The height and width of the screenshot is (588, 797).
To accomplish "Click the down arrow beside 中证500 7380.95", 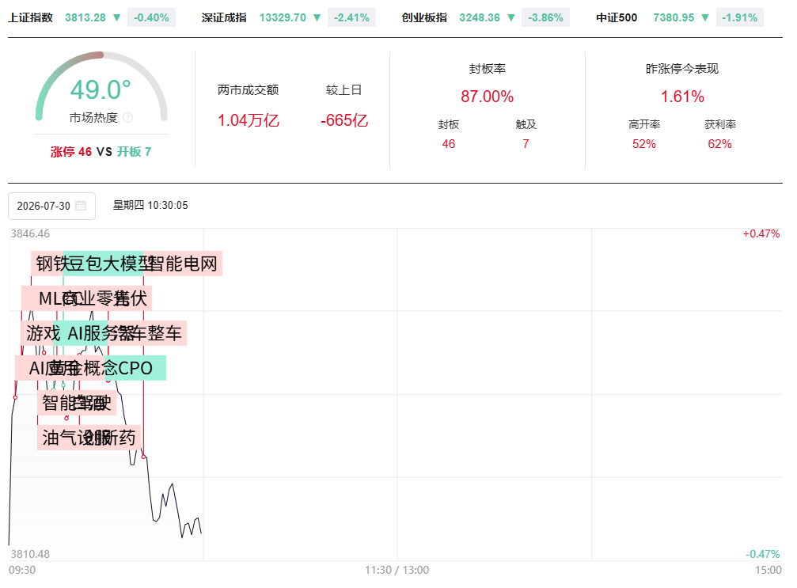I will (705, 17).
